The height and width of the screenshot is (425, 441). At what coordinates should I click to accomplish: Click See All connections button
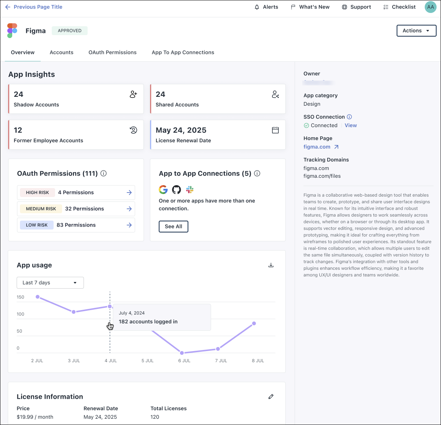click(173, 227)
